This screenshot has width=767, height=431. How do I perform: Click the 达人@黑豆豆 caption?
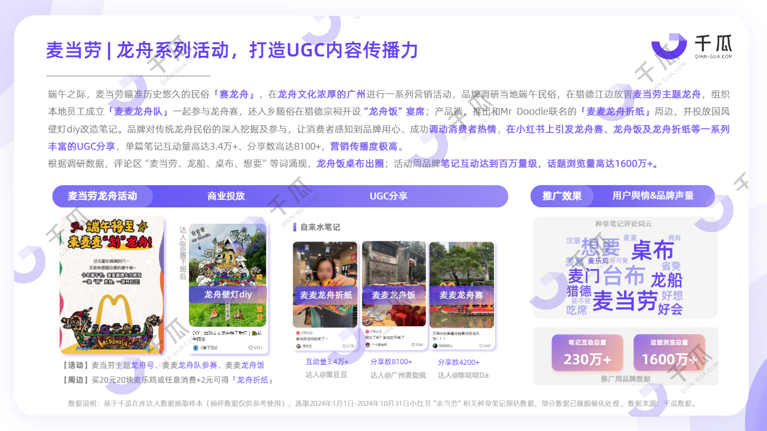tap(327, 375)
